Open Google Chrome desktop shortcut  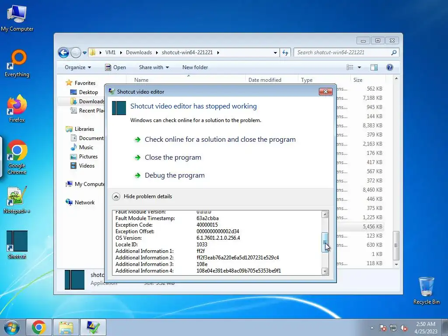17,157
